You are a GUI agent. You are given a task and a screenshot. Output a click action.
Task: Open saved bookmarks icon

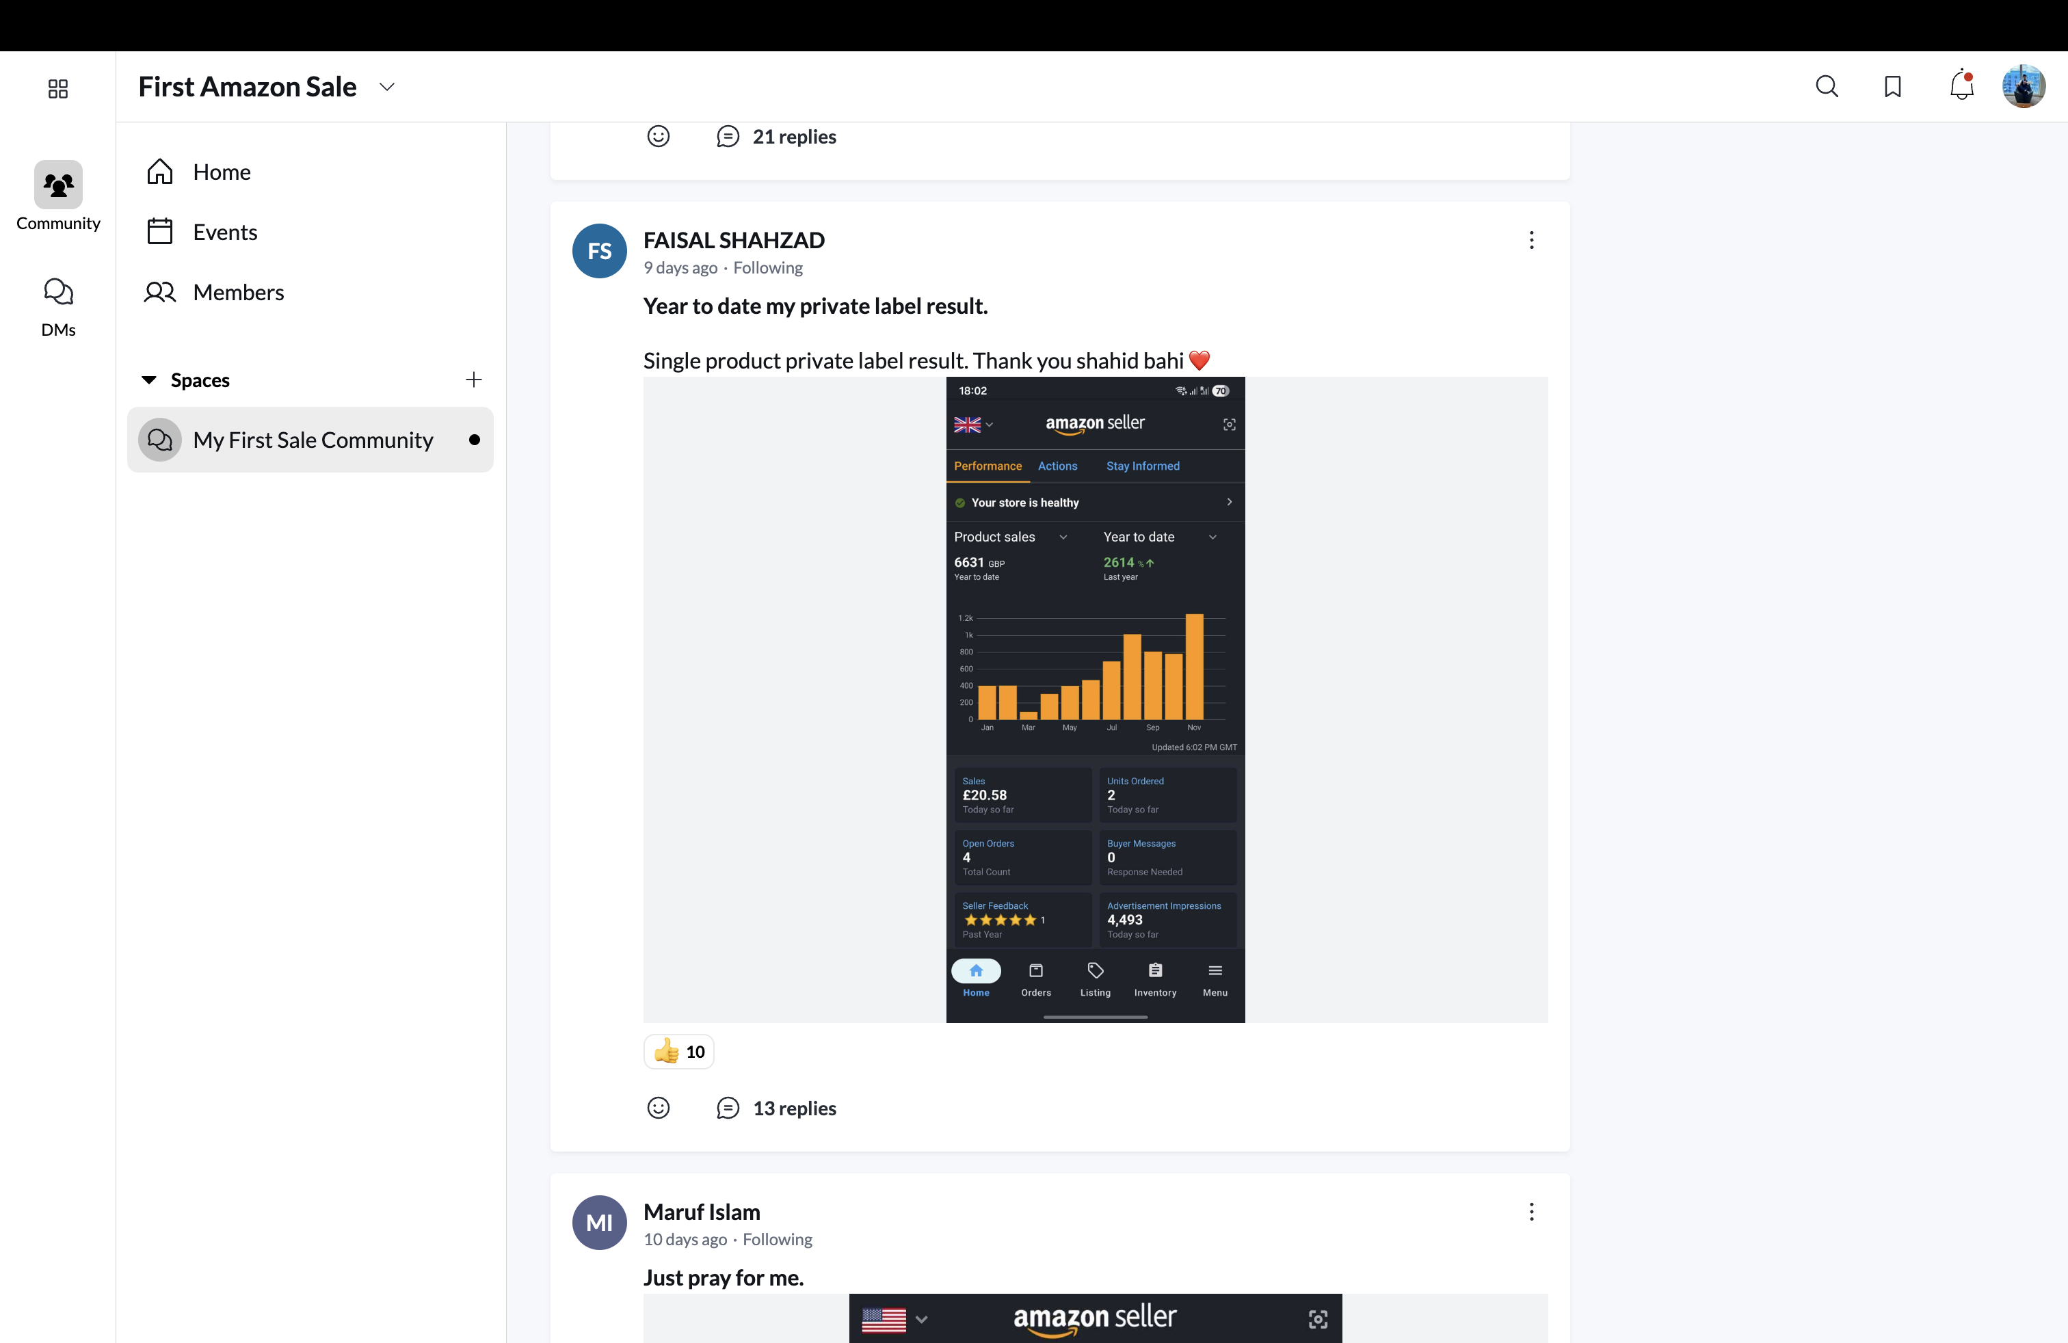point(1892,87)
